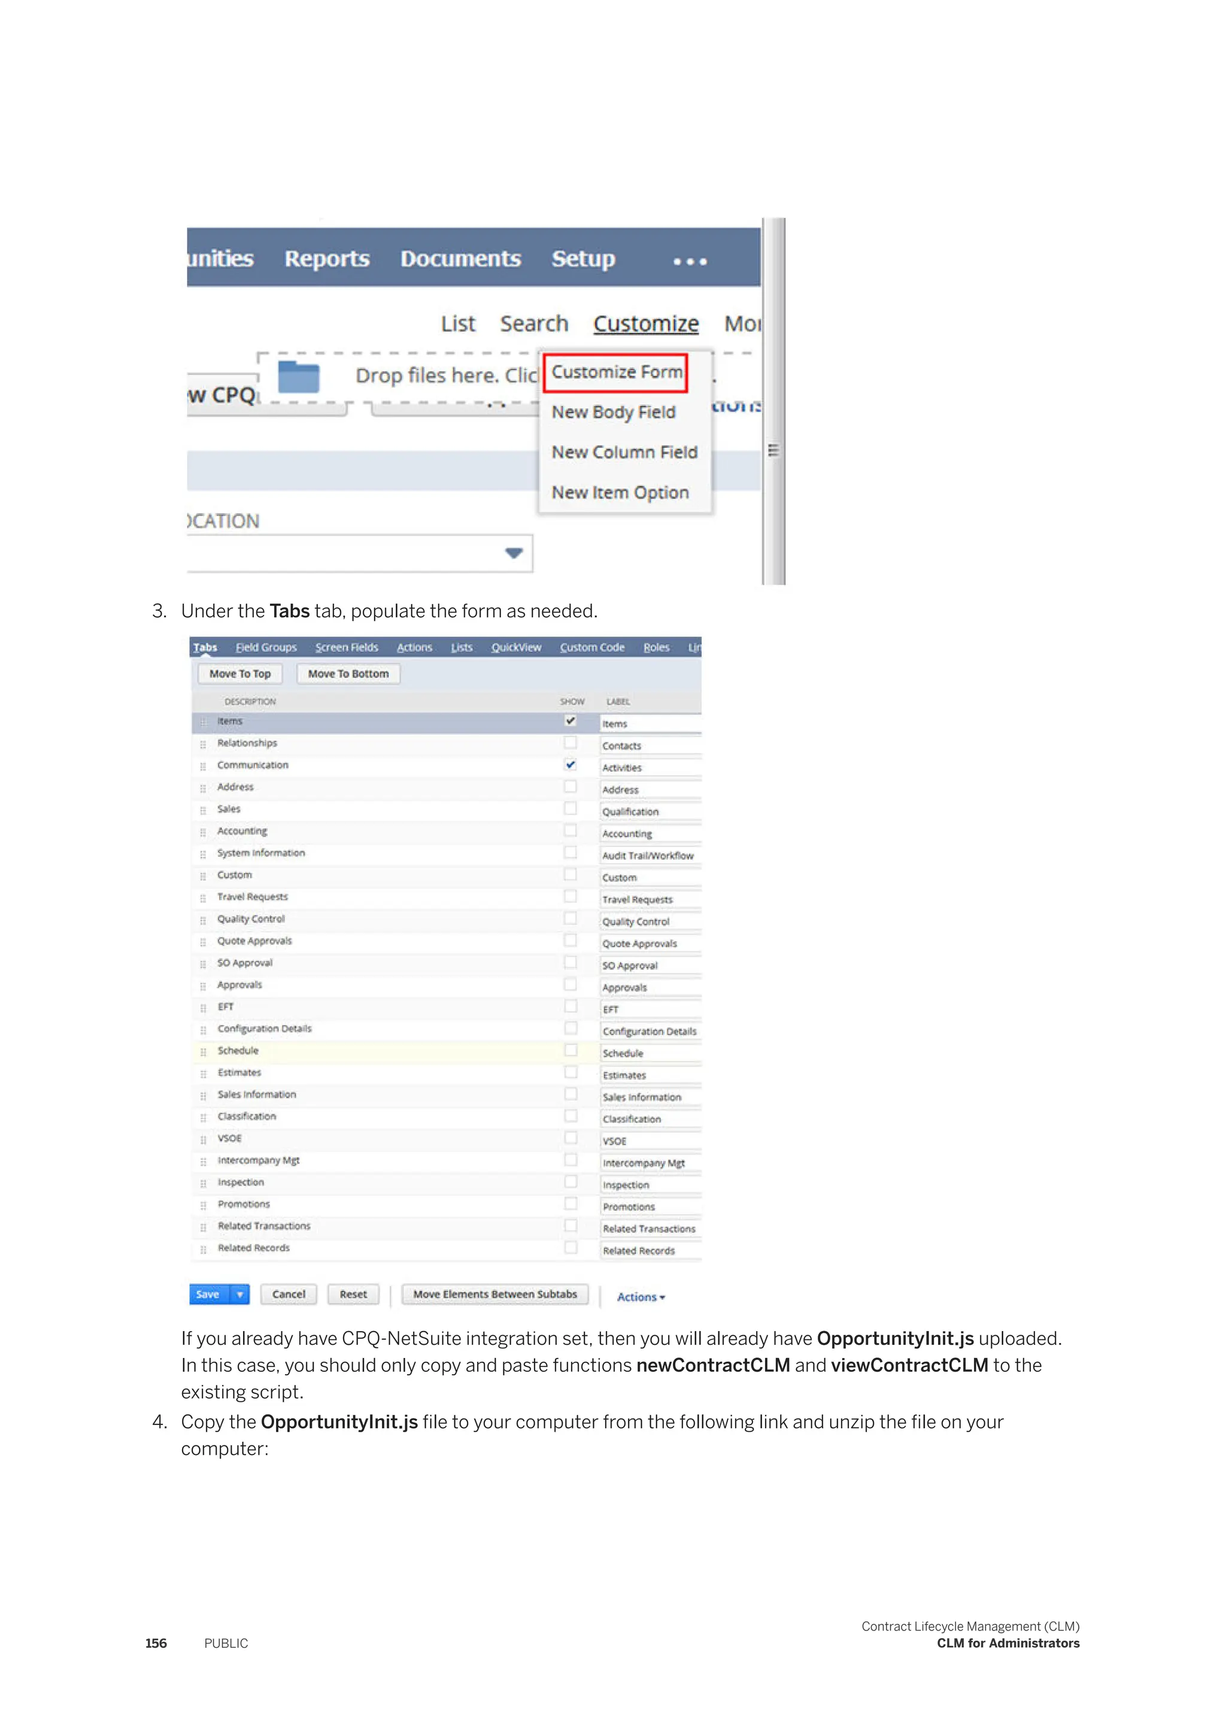Click drag handle for Quote Approvals row
The height and width of the screenshot is (1734, 1226).
(x=203, y=942)
